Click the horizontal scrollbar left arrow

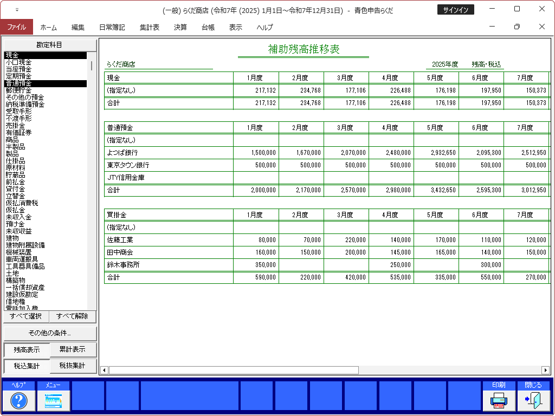(105, 370)
